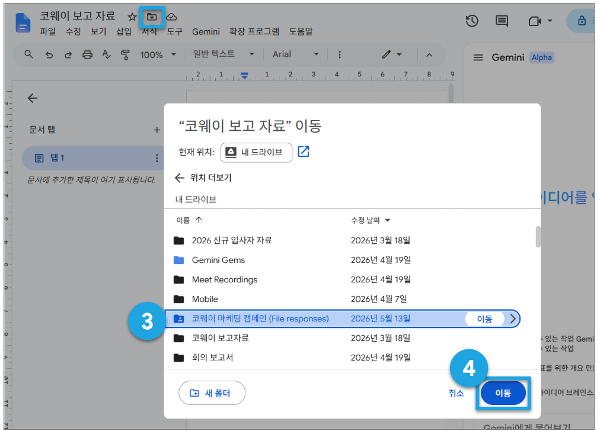This screenshot has height=431, width=597.
Task: Select the paint format roller icon
Action: point(125,54)
